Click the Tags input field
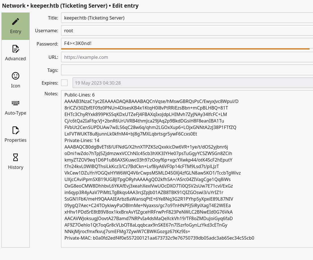The height and width of the screenshot is (260, 313). (x=187, y=70)
